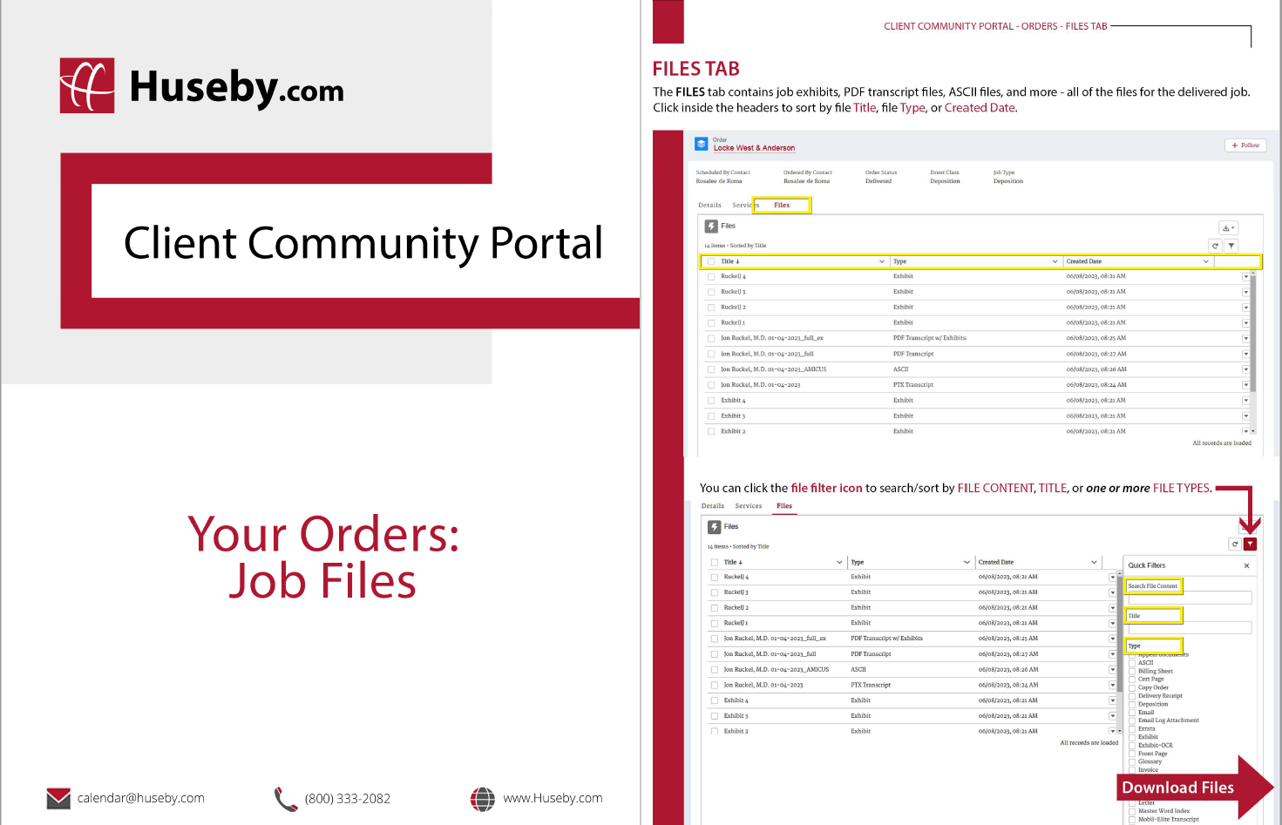Tick the Copy Order type filter checkbox
Image resolution: width=1282 pixels, height=825 pixels.
(x=1132, y=688)
